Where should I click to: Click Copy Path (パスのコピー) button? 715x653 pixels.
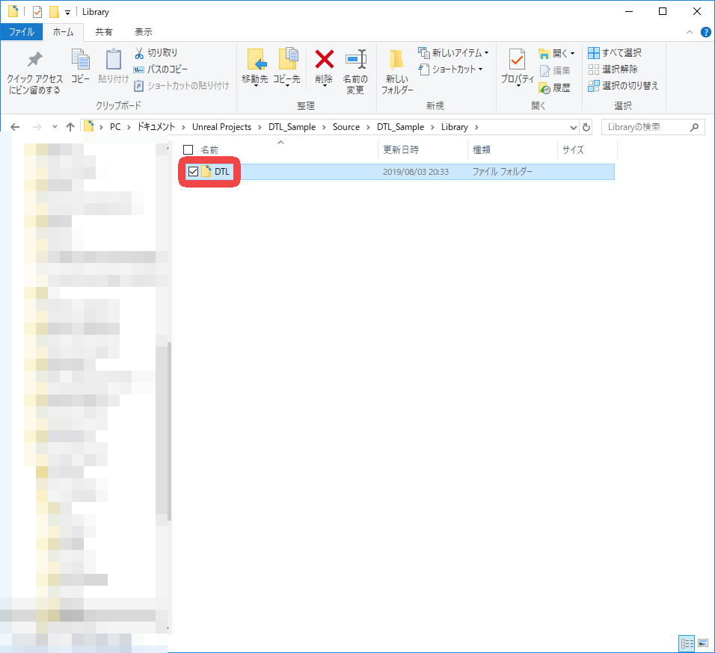161,69
